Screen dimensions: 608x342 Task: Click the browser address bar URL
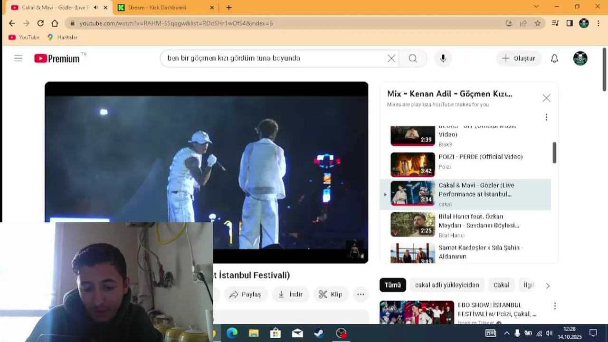click(176, 23)
